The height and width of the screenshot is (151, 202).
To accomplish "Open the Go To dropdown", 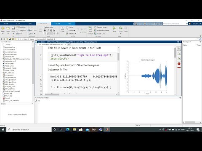I will pyautogui.click(x=32, y=30).
